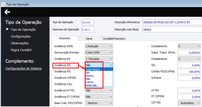Open the Base Créd. PIS/COFINS dropdown
Viewport: 202px width, 107px height.
[x=99, y=103]
